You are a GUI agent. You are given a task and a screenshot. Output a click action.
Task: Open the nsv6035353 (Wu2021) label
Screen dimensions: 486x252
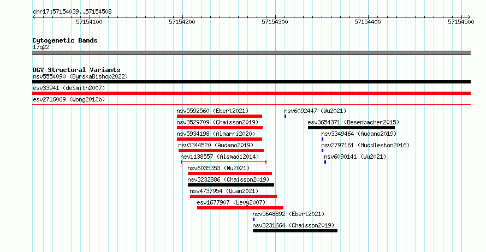[x=218, y=168]
